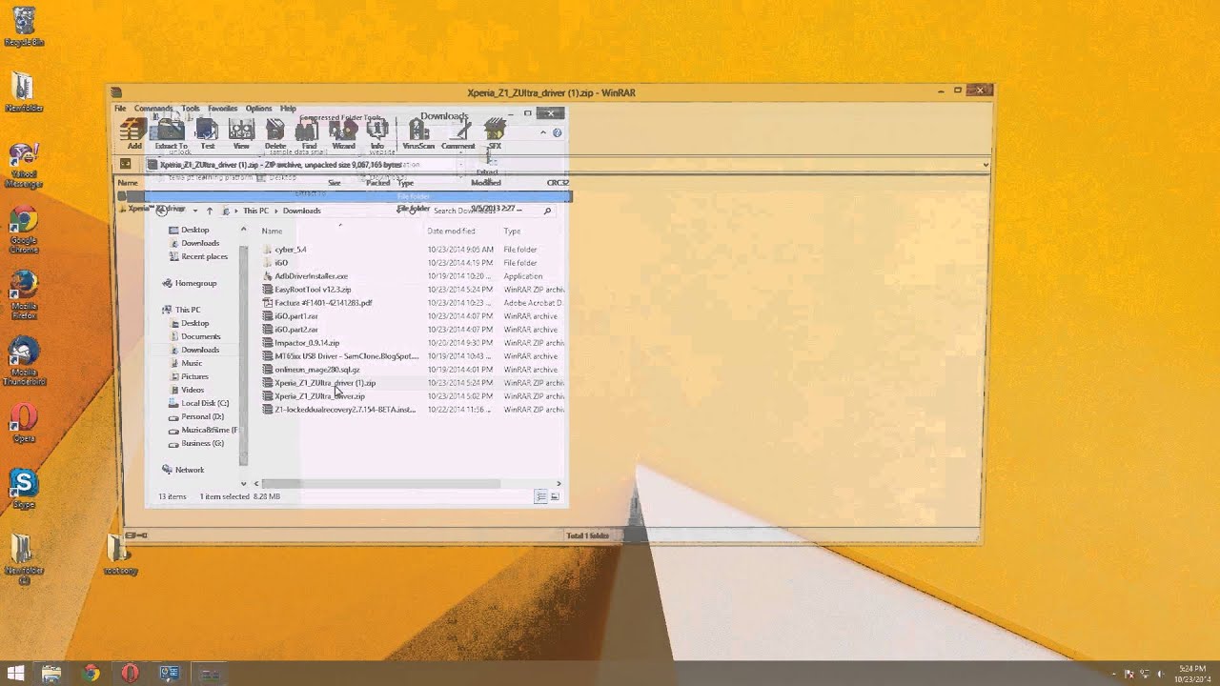1220x686 pixels.
Task: Click This PC in address breadcrumb
Action: 255,211
